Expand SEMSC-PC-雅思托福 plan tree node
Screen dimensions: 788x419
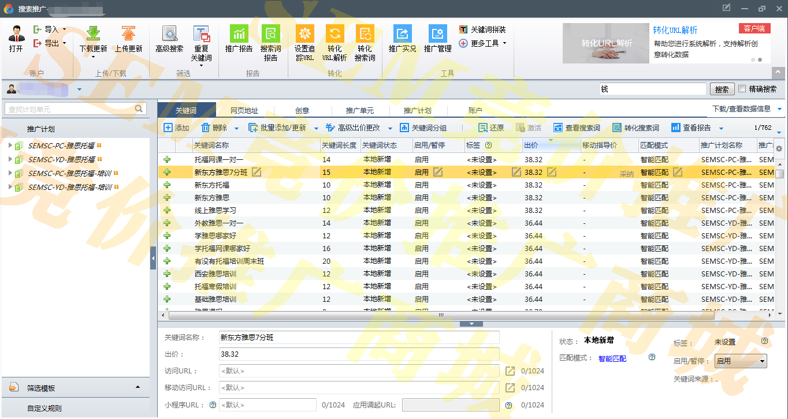(10, 145)
